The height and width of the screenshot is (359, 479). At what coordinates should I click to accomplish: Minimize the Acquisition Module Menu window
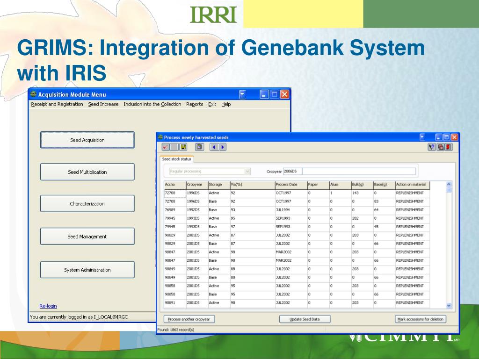tap(264, 94)
